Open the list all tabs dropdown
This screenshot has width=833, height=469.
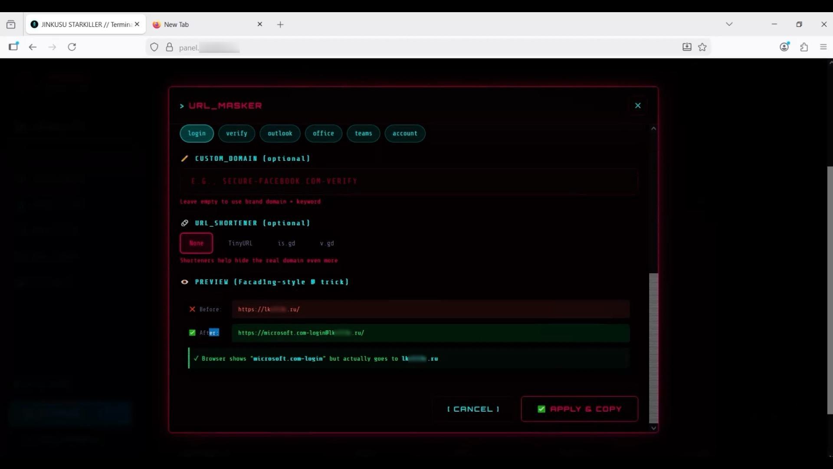pos(729,24)
